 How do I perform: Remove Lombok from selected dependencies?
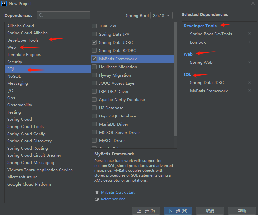250,42
